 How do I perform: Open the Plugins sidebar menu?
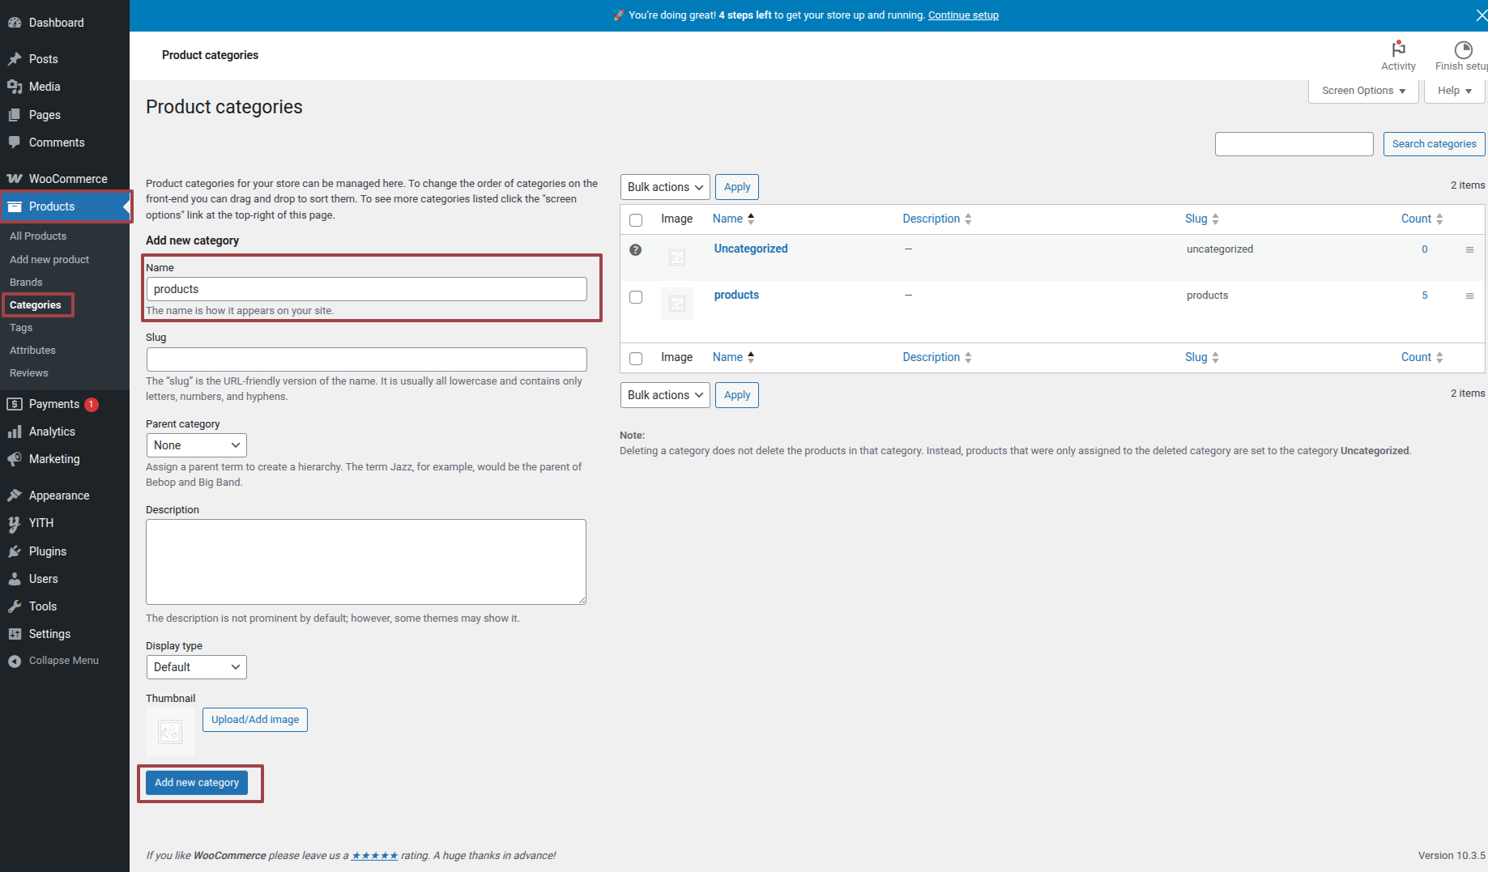point(48,551)
